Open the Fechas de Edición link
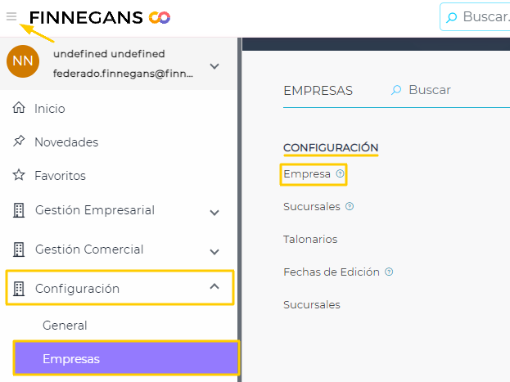510x382 pixels. [x=332, y=272]
